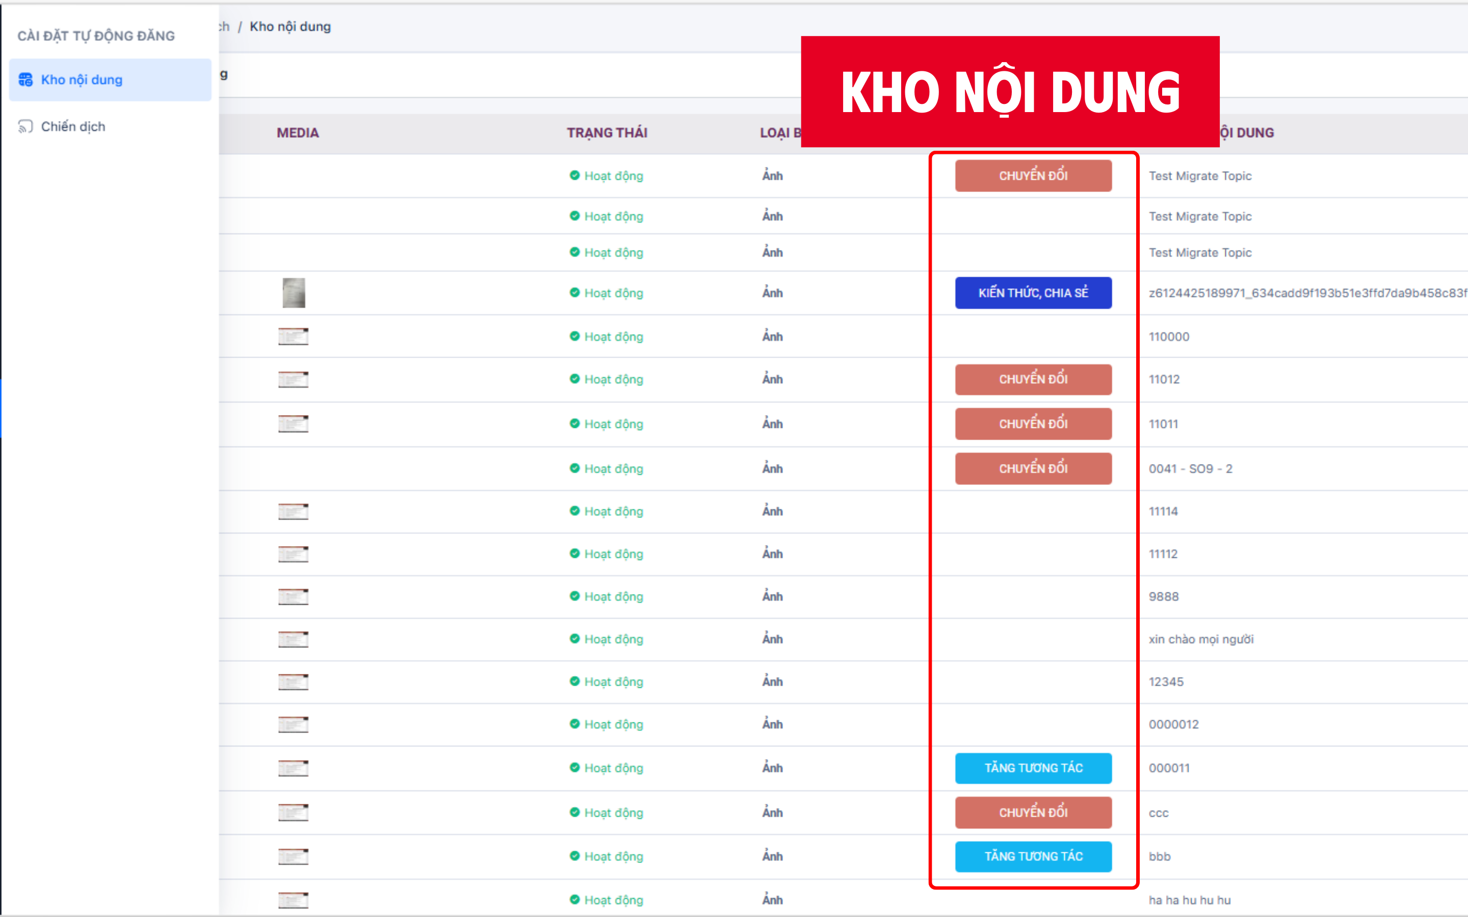Open media thumbnail in row 12345
The width and height of the screenshot is (1468, 917).
click(294, 682)
